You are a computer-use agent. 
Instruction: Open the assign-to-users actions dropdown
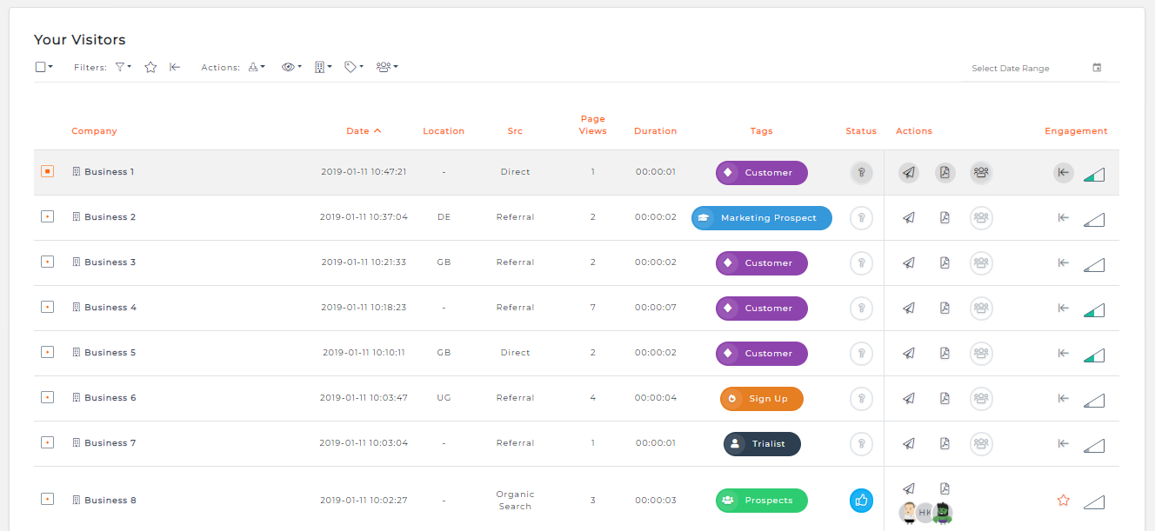point(386,66)
